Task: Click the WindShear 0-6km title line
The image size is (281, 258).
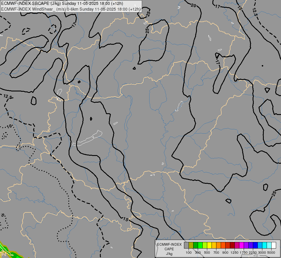Action: pyautogui.click(x=71, y=9)
